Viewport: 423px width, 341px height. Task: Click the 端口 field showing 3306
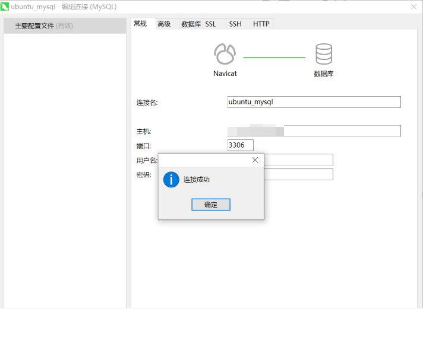[x=240, y=145]
